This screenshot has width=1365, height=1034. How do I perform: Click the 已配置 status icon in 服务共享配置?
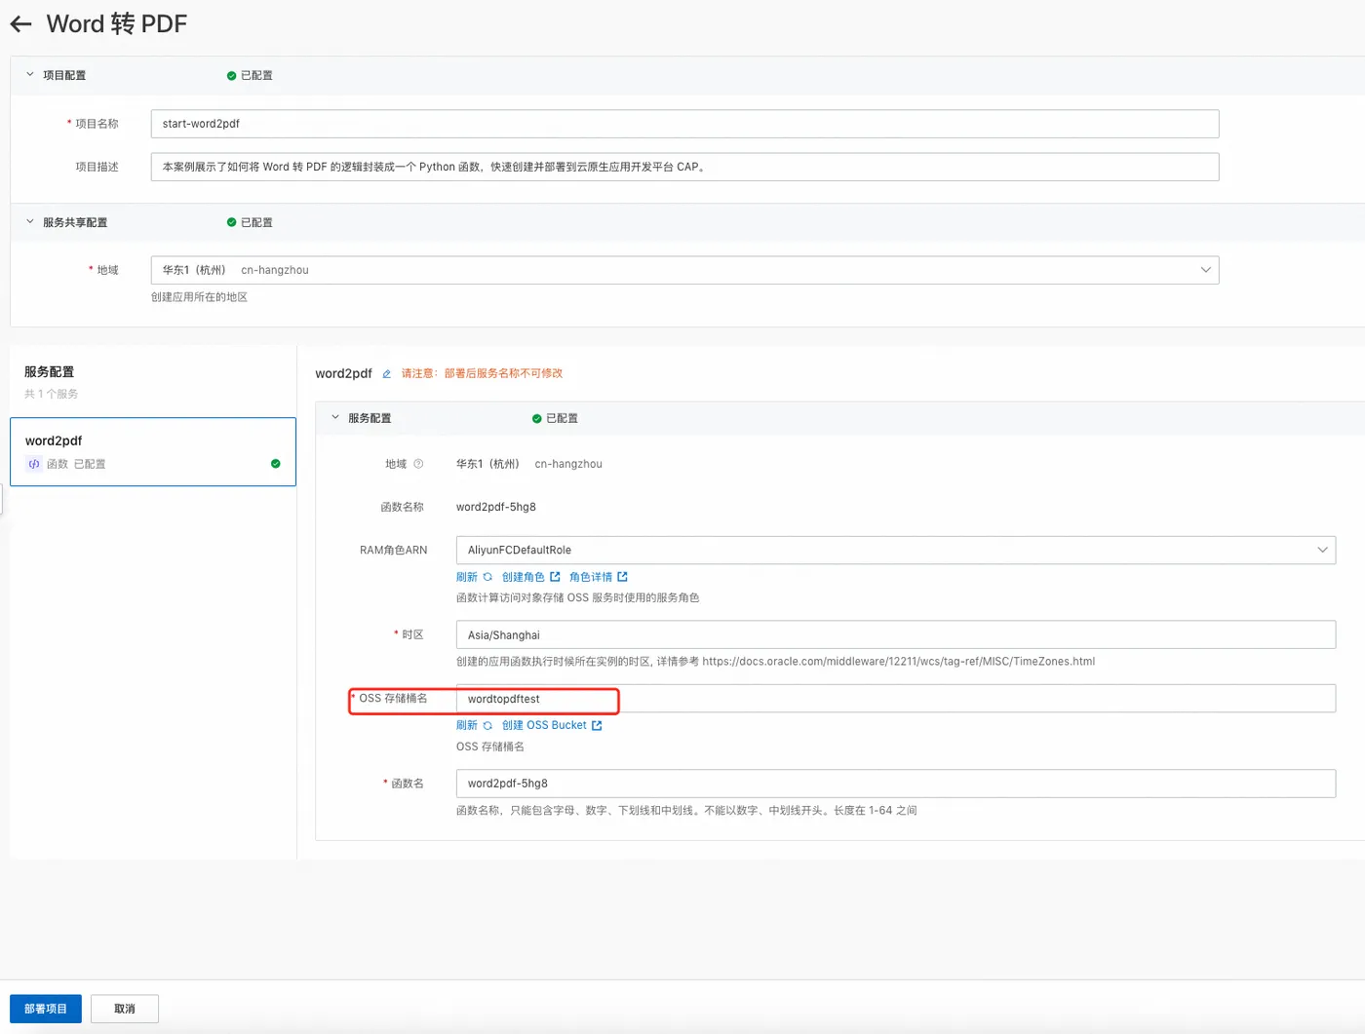231,222
